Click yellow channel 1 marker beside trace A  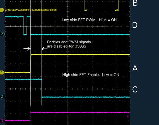[x=2, y=73]
